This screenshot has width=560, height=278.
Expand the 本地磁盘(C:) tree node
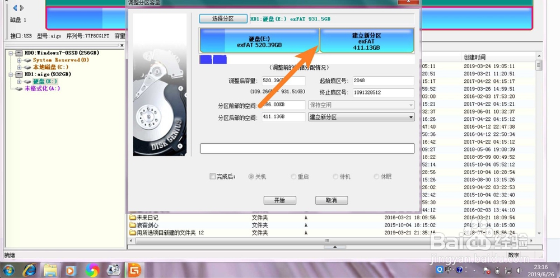[19, 67]
